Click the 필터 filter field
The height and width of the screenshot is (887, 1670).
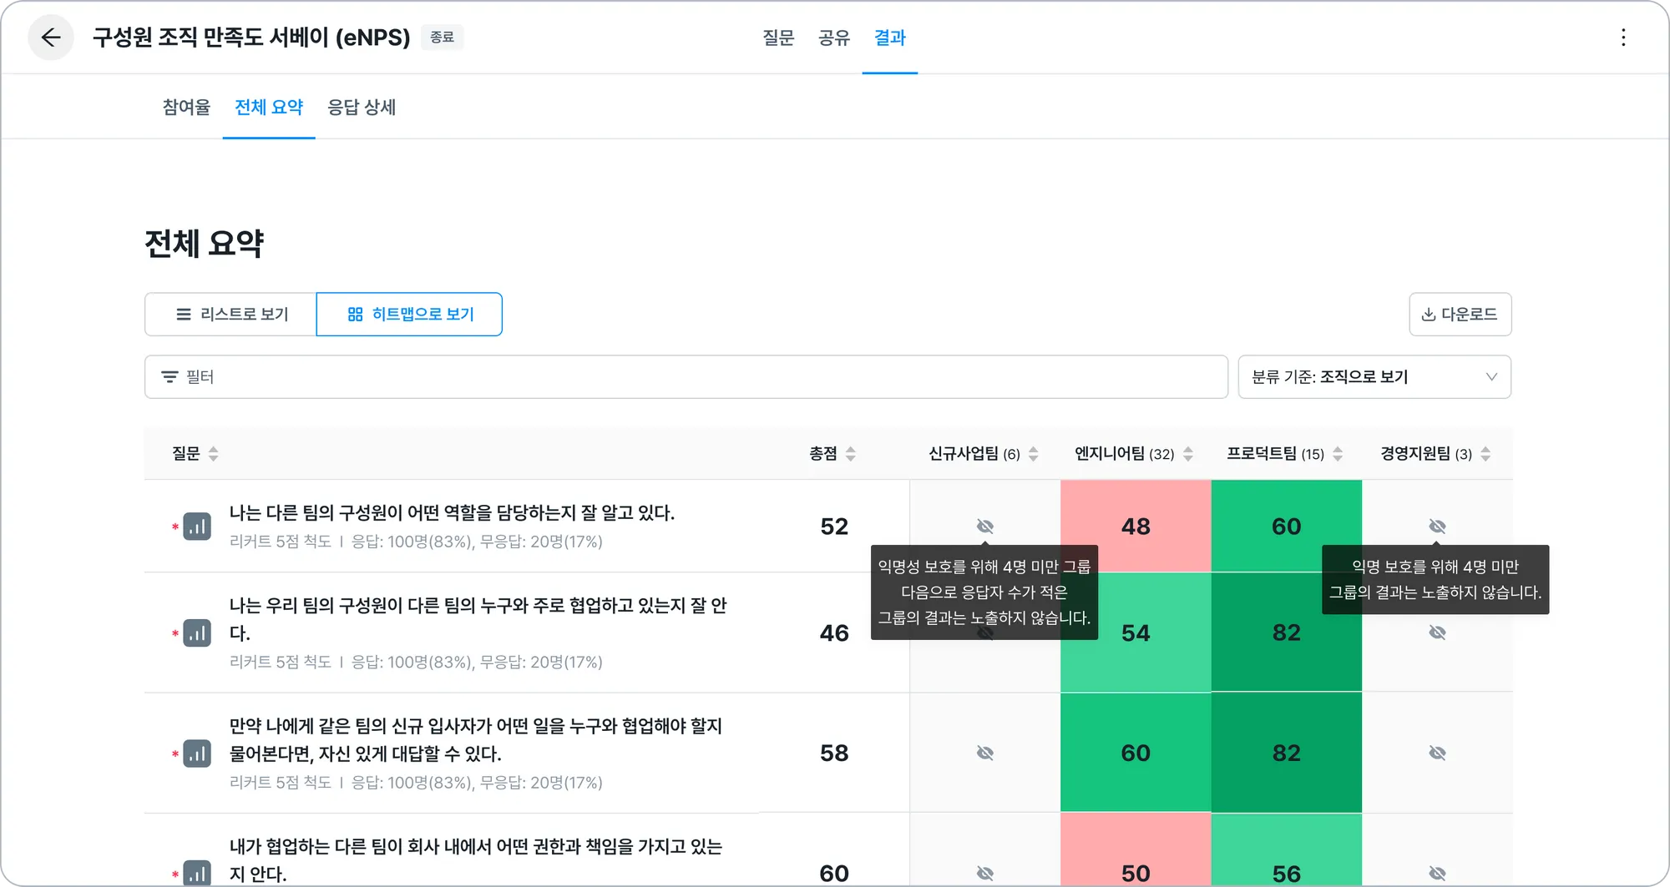686,377
